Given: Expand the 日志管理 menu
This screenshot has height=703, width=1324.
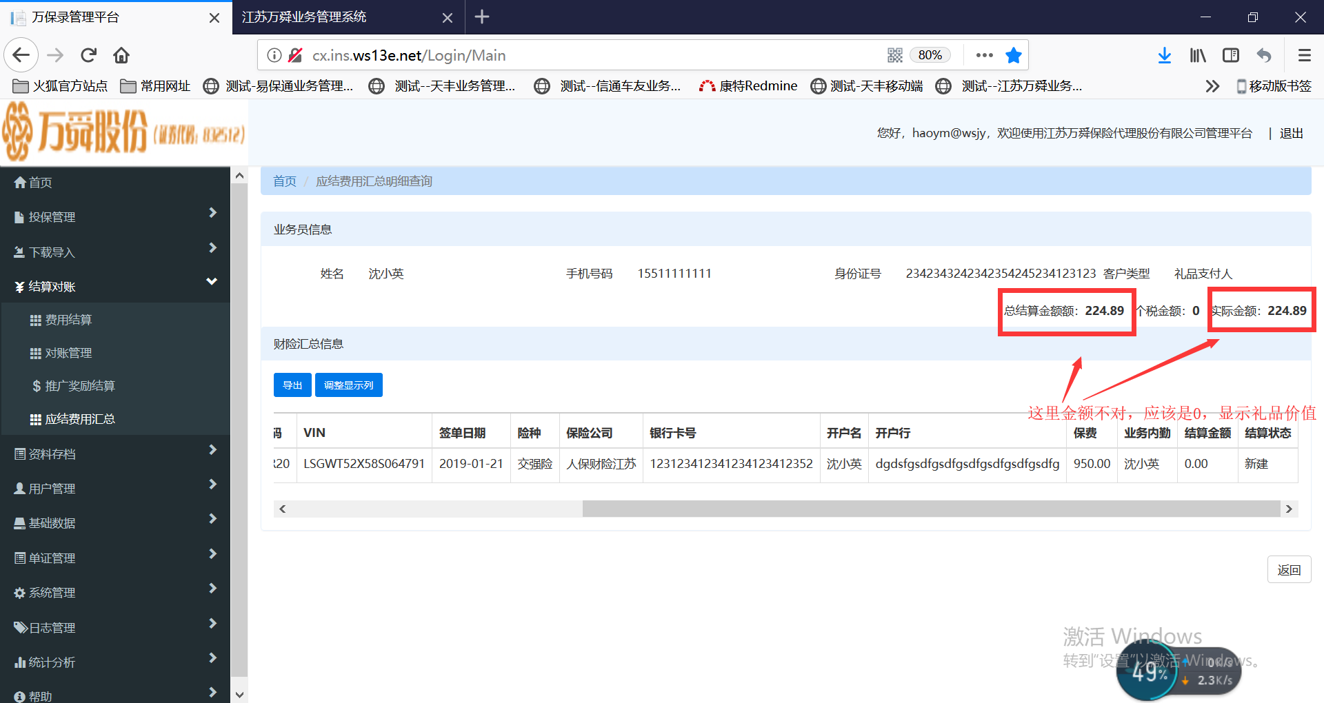Looking at the screenshot, I should pos(115,628).
